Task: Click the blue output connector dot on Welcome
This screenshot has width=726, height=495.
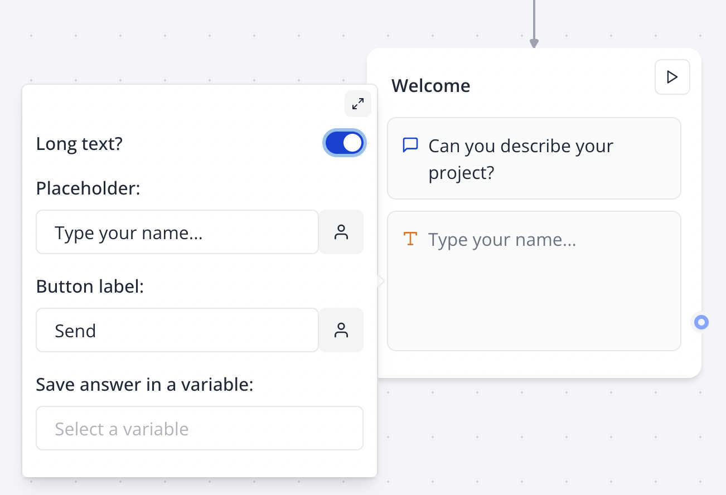Action: click(x=700, y=322)
